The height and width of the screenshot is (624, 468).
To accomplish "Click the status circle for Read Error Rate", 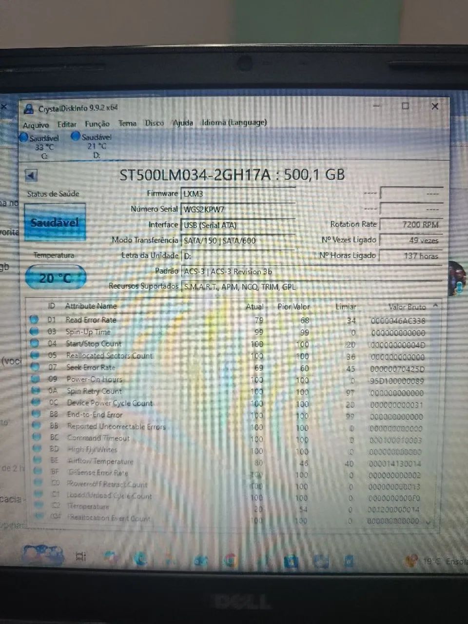I will (34, 320).
